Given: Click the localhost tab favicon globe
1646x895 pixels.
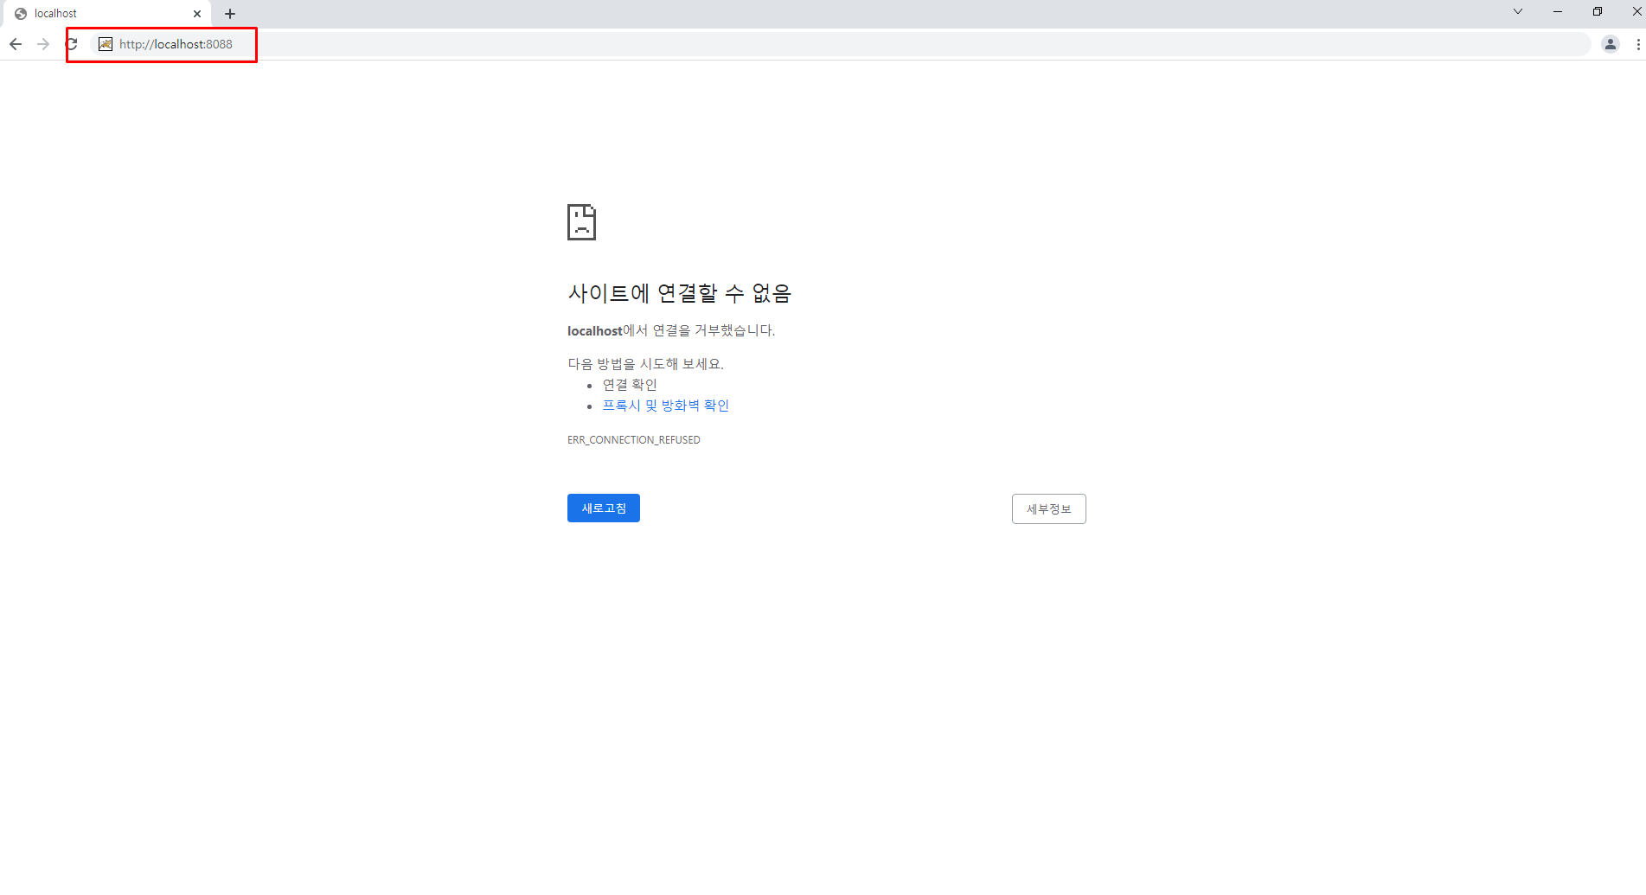Looking at the screenshot, I should pos(21,14).
